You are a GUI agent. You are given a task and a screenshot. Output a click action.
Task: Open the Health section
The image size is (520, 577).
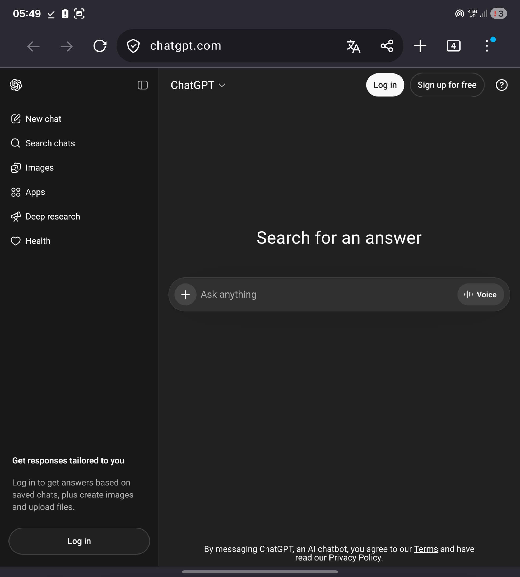pos(38,241)
